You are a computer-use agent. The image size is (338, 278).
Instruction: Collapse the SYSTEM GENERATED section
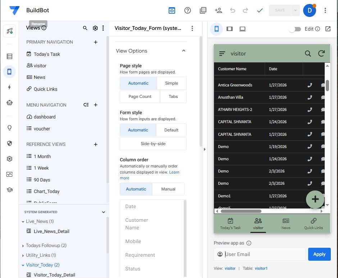tap(104, 212)
